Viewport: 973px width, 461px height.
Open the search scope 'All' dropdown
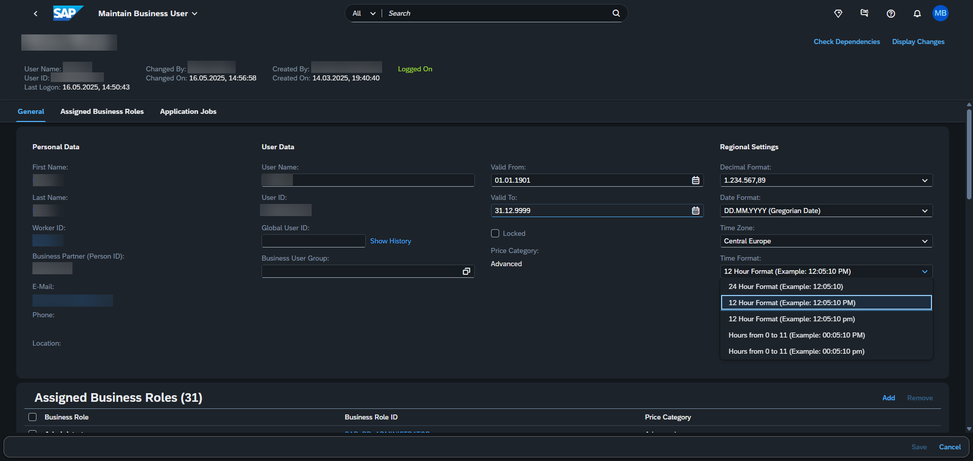[x=364, y=13]
